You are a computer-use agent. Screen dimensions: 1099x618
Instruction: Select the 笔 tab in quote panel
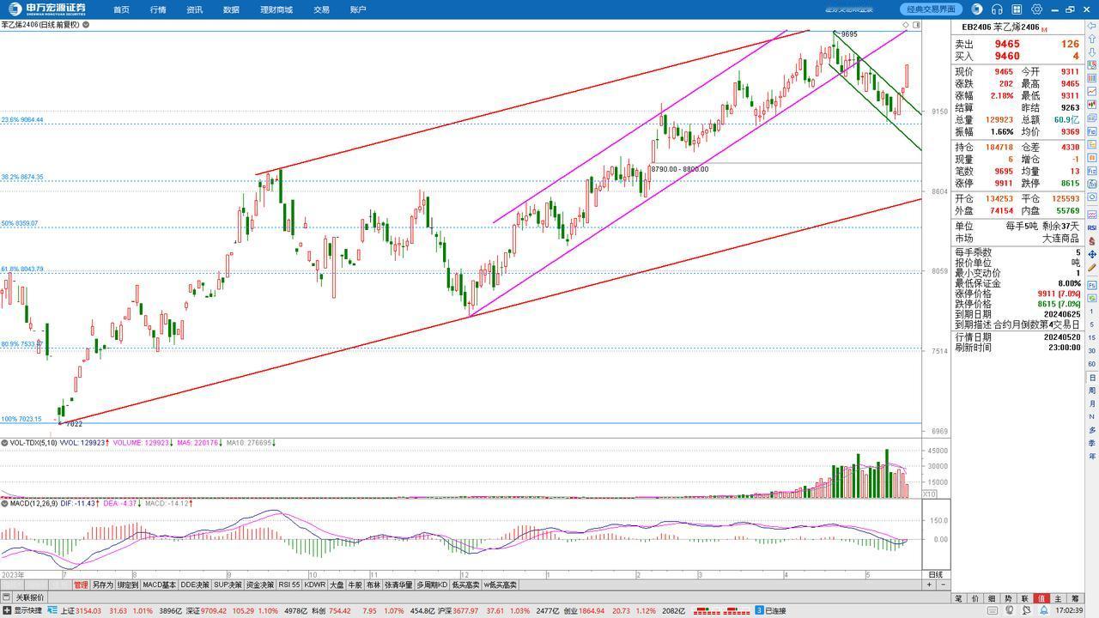[x=958, y=598]
